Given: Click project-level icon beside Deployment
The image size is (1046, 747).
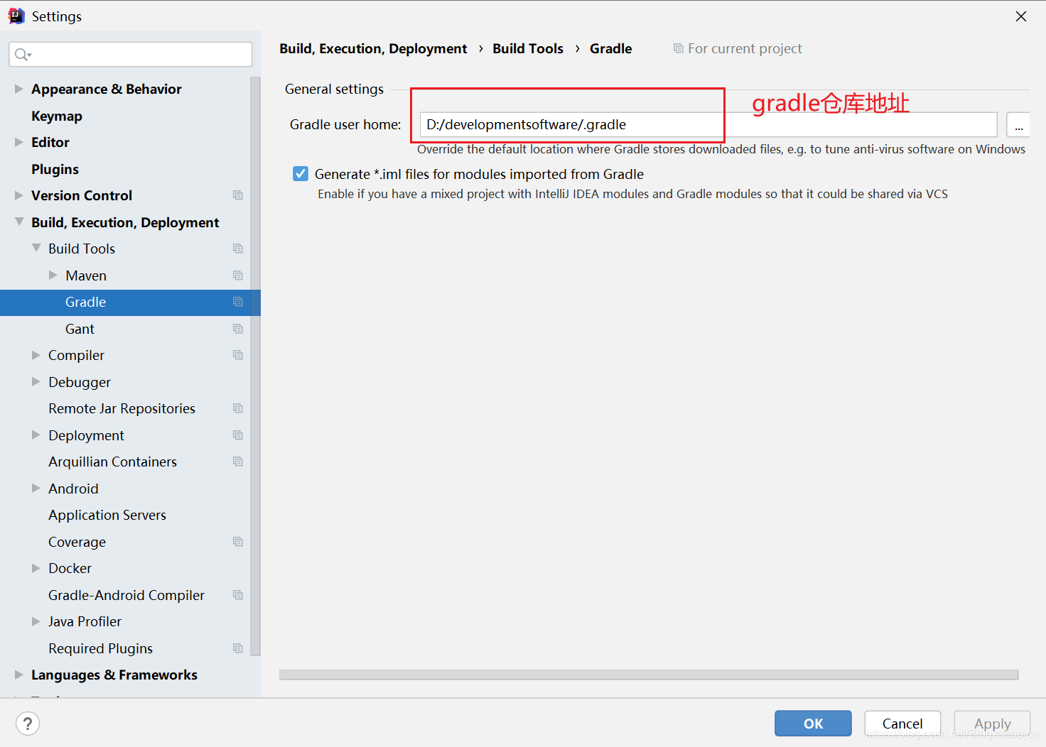Looking at the screenshot, I should click(x=238, y=435).
